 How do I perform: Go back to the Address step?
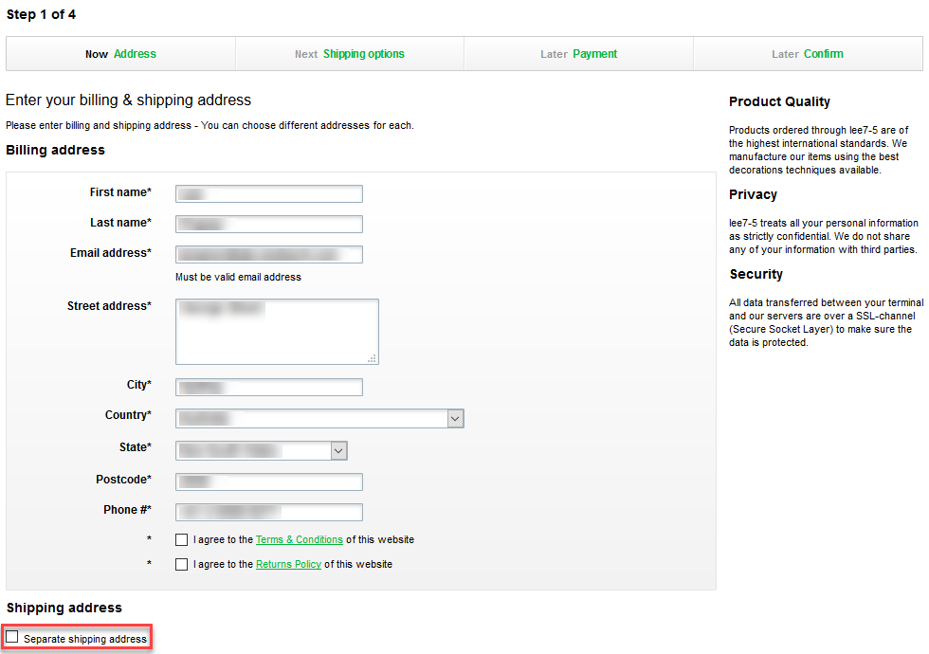tap(120, 53)
